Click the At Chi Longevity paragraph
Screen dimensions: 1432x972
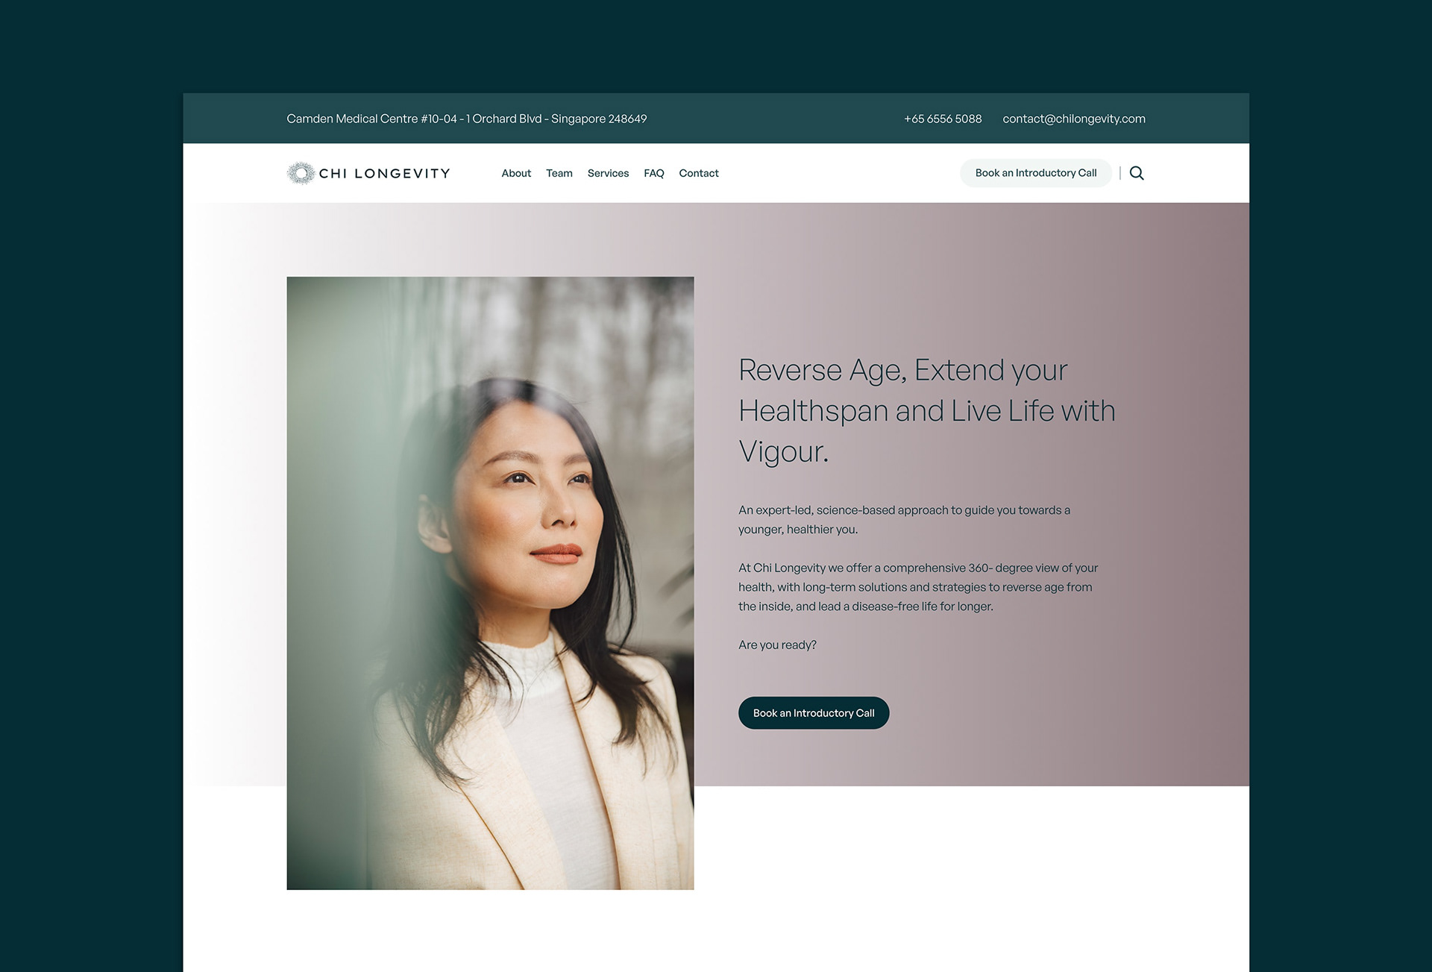pyautogui.click(x=918, y=587)
